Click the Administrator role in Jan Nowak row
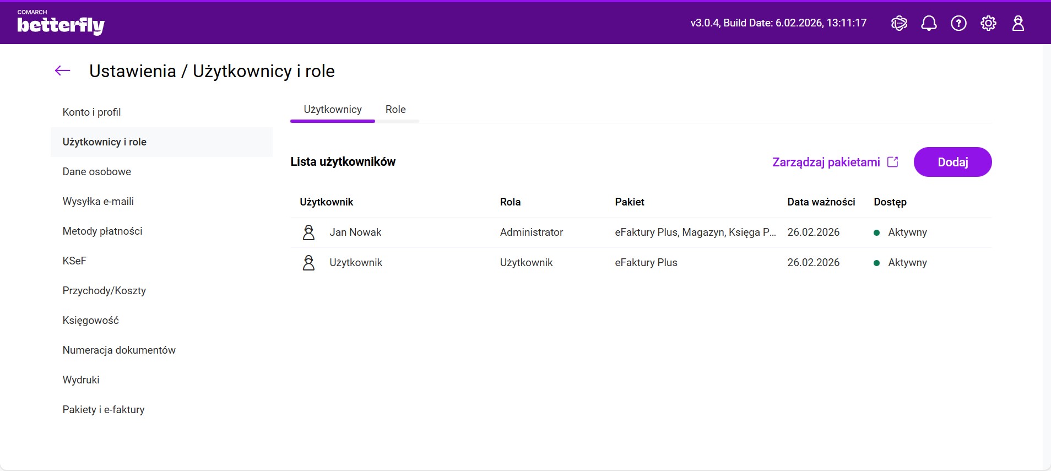1051x471 pixels. click(531, 232)
